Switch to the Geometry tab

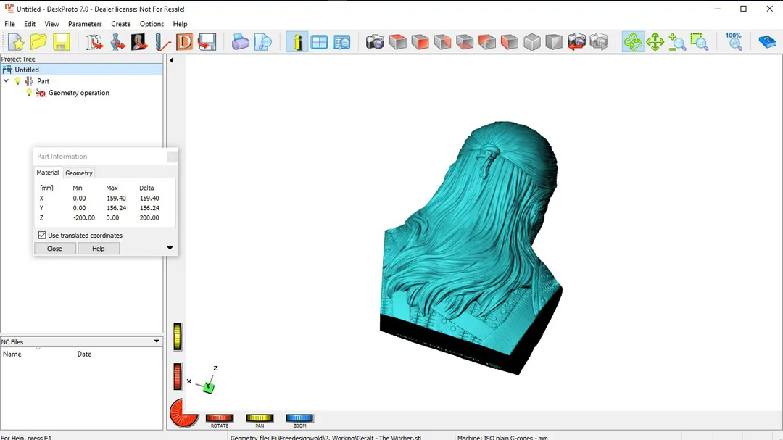coord(79,173)
